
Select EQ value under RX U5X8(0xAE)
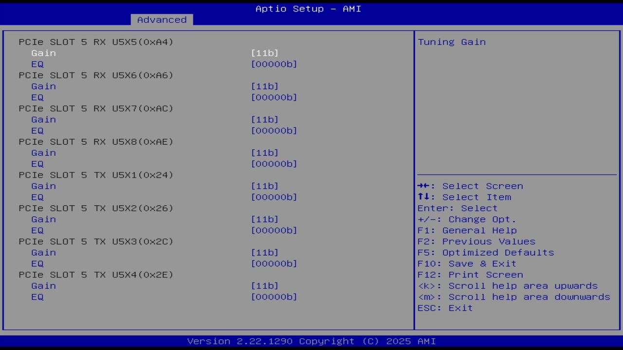[274, 164]
